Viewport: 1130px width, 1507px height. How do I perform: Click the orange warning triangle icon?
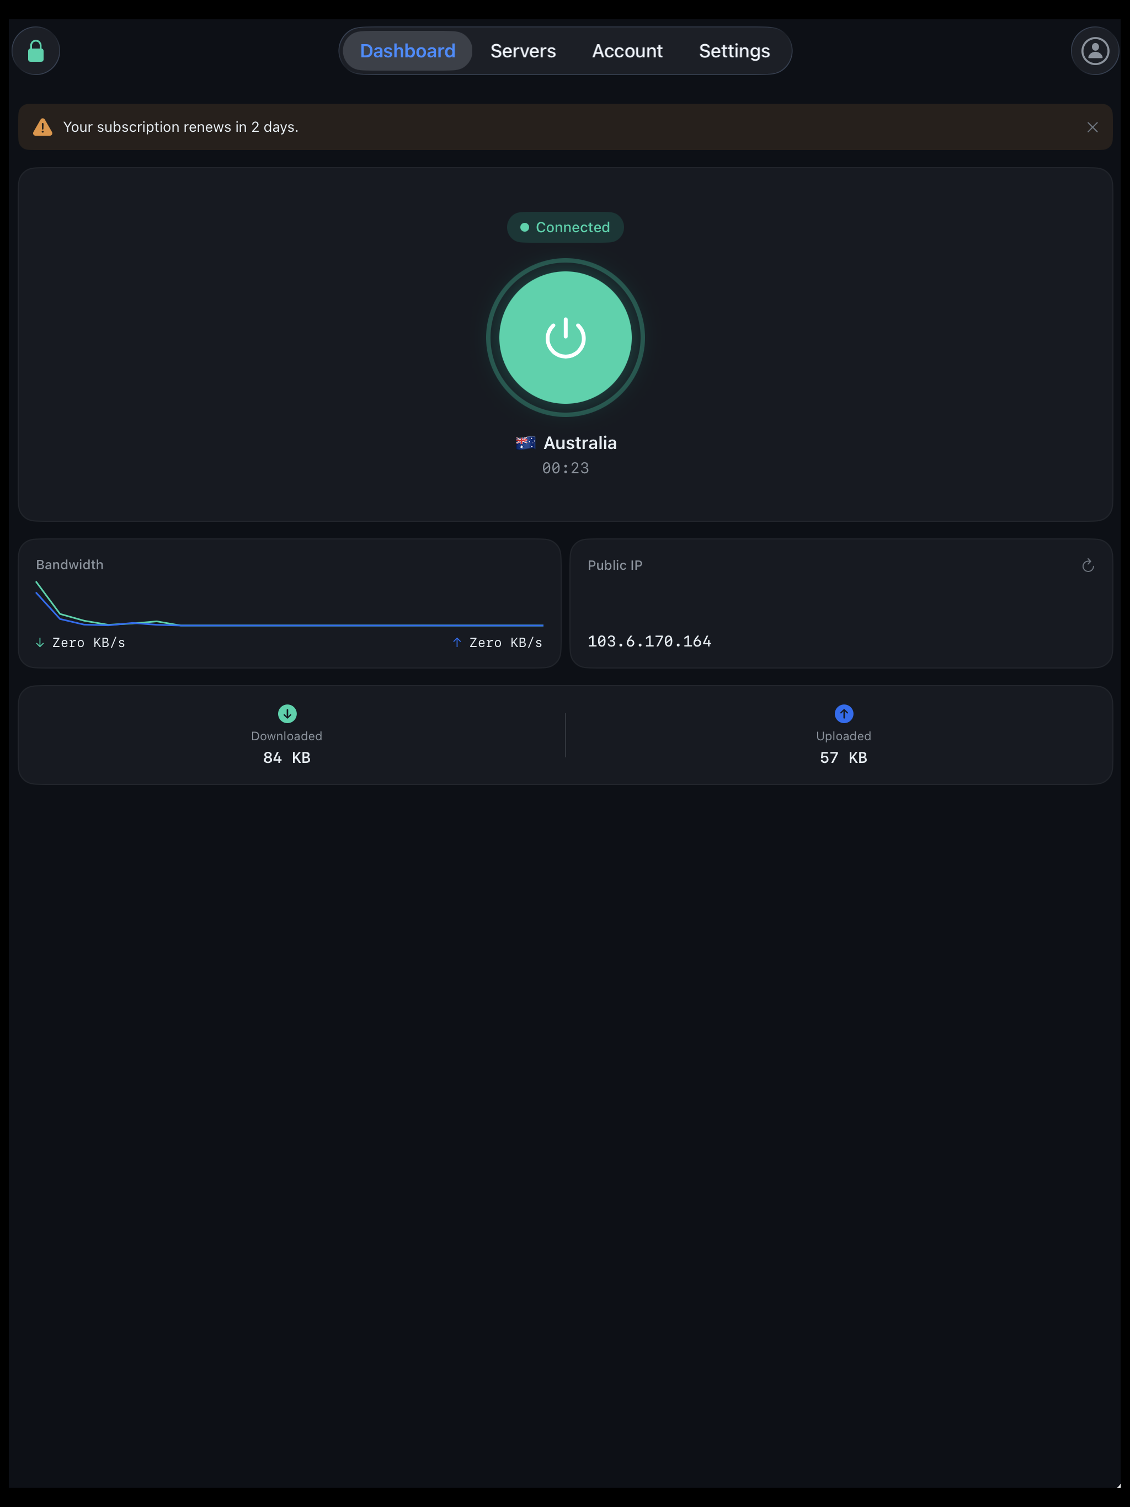coord(43,127)
